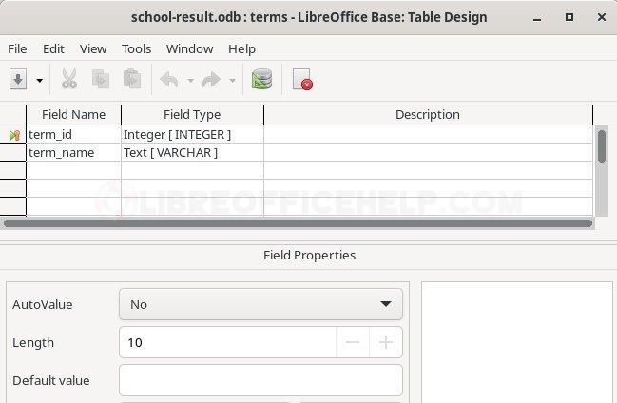The height and width of the screenshot is (403, 617).
Task: Click the Description column header
Action: 428,114
